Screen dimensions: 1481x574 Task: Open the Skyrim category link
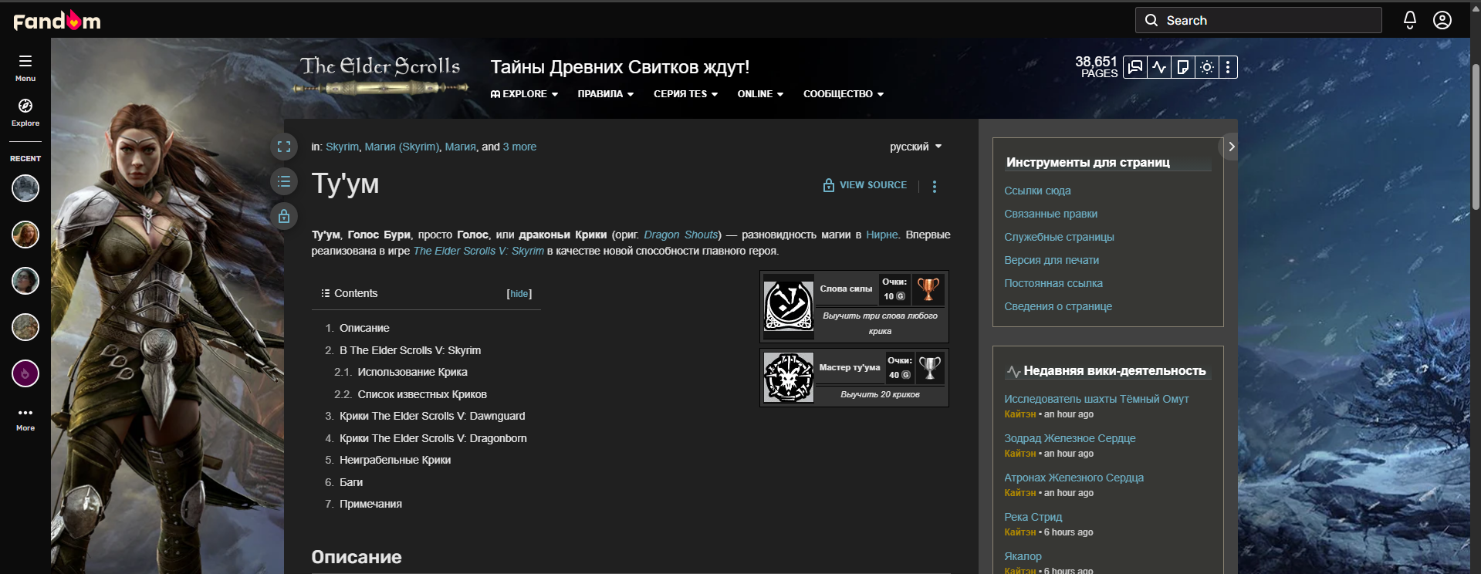[x=342, y=147]
